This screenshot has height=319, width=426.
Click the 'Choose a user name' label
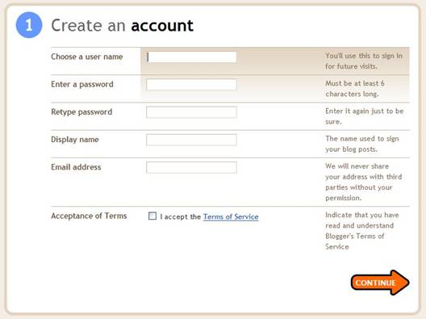coord(87,57)
